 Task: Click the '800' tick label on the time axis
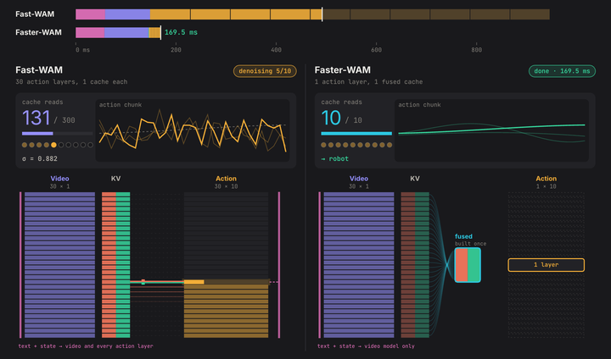pos(476,50)
